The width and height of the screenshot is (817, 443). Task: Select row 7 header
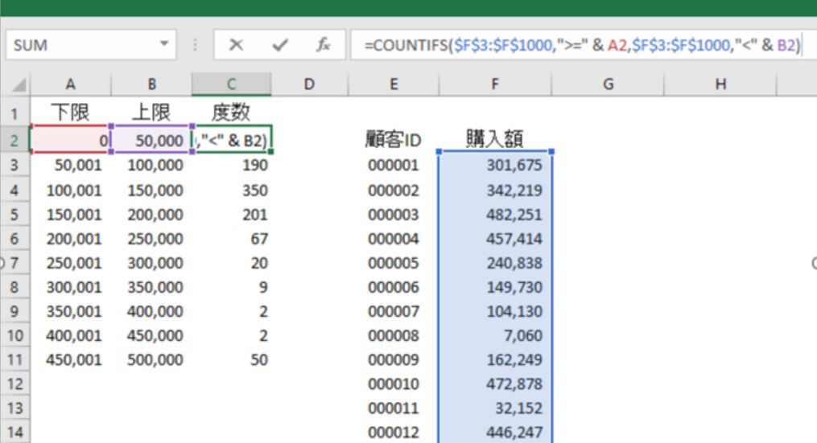point(14,263)
